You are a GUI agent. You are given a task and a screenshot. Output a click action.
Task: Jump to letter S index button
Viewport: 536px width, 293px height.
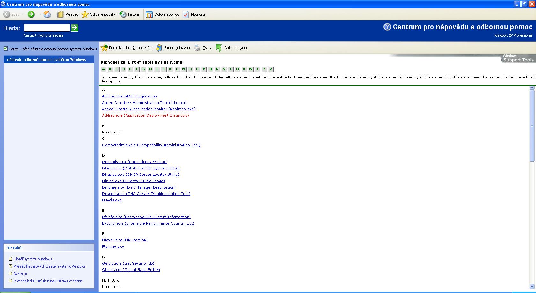[x=224, y=69]
